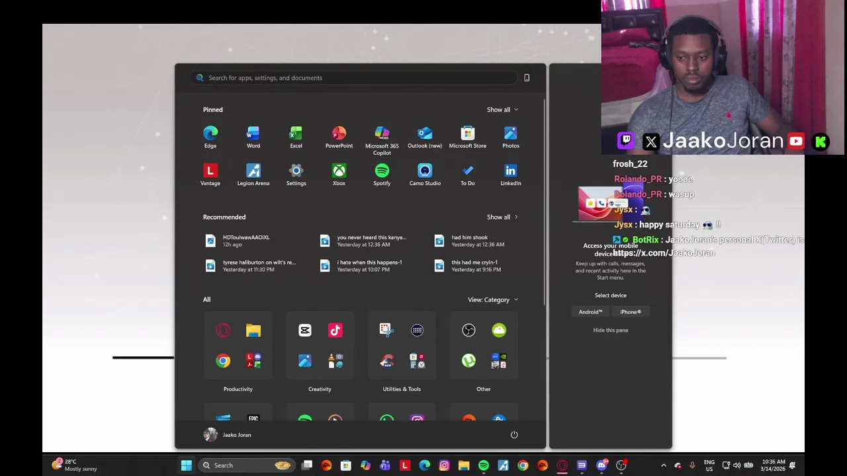Launch Photos from pinned apps

click(511, 138)
